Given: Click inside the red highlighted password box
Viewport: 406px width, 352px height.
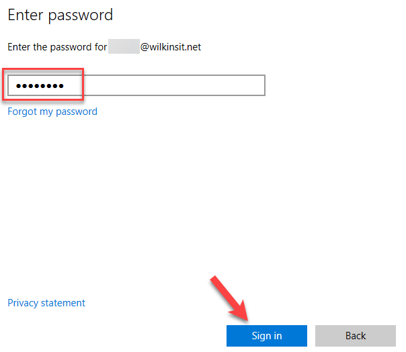Looking at the screenshot, I should point(43,85).
